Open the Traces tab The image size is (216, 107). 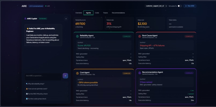tap(105, 13)
